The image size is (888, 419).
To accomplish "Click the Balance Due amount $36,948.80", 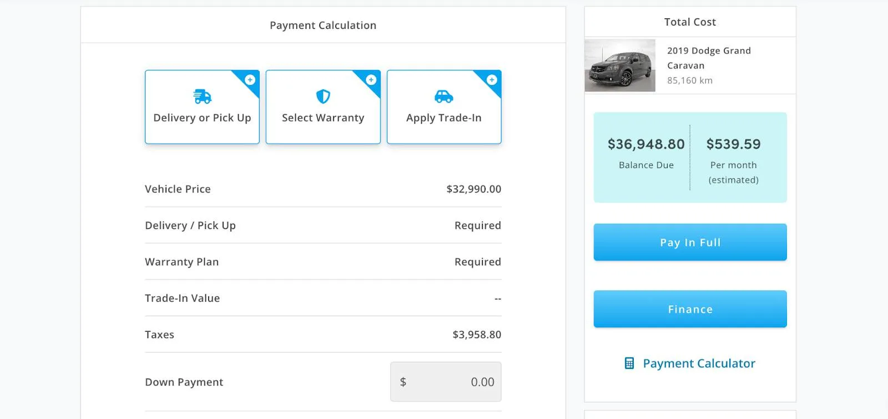I will click(x=646, y=144).
